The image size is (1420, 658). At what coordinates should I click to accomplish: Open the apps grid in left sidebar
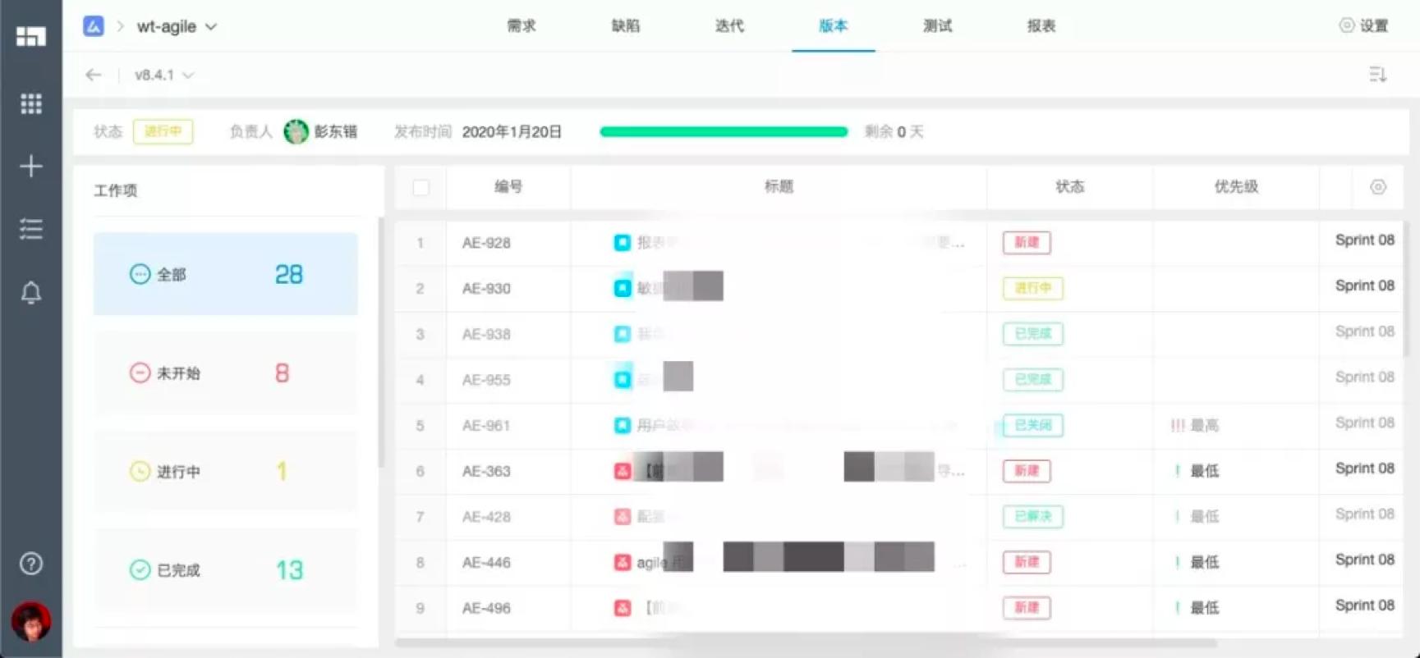pos(31,103)
